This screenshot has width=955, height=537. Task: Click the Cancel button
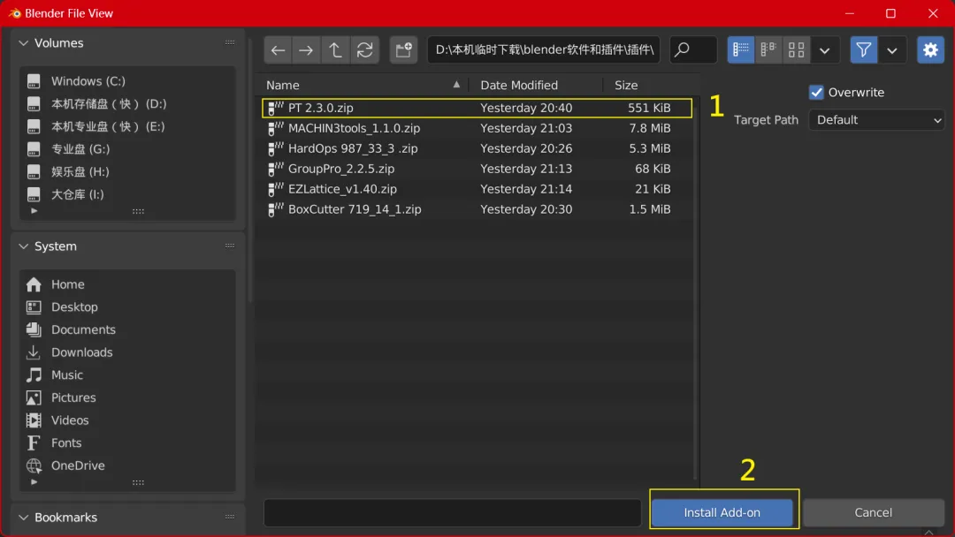pos(874,512)
